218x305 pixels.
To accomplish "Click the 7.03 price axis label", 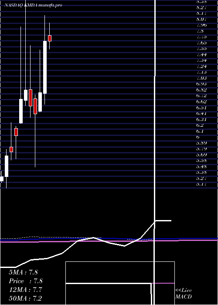I will click(201, 78).
